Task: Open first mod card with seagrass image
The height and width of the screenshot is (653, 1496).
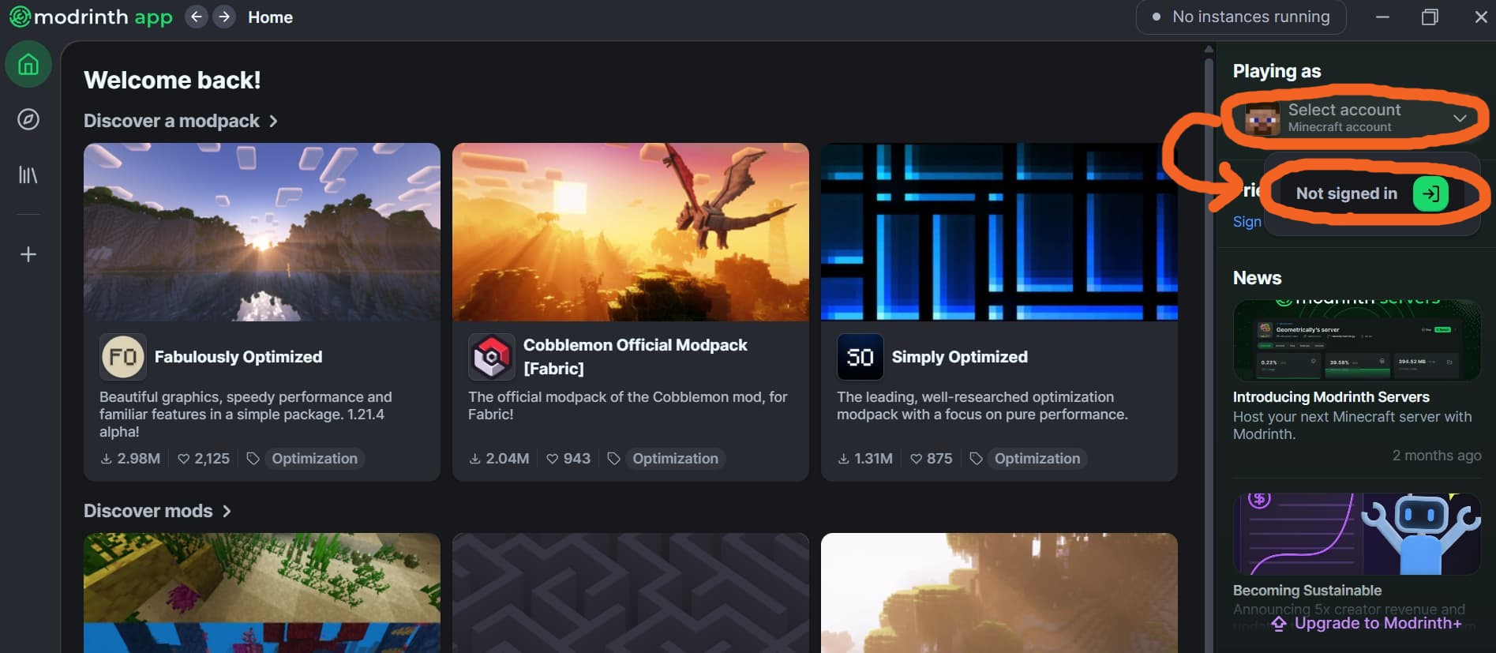Action: (x=262, y=593)
